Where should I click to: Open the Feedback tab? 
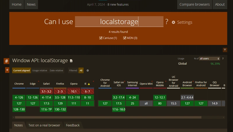pos(73,125)
